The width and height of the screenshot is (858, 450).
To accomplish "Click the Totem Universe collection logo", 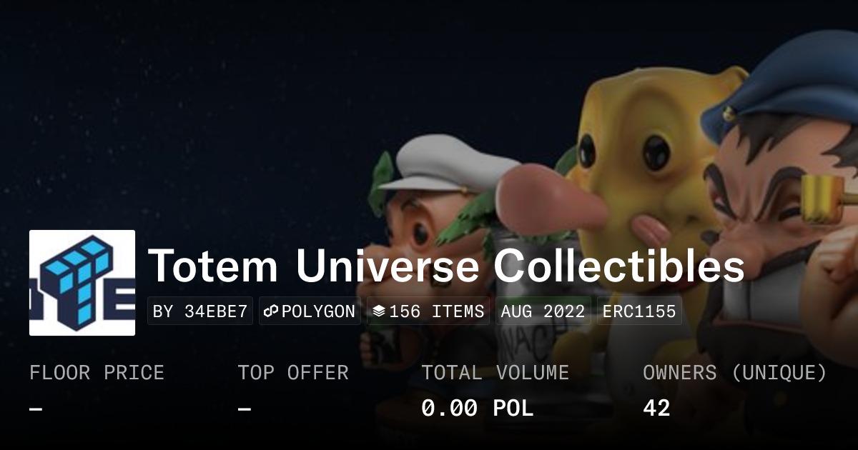I will point(82,283).
